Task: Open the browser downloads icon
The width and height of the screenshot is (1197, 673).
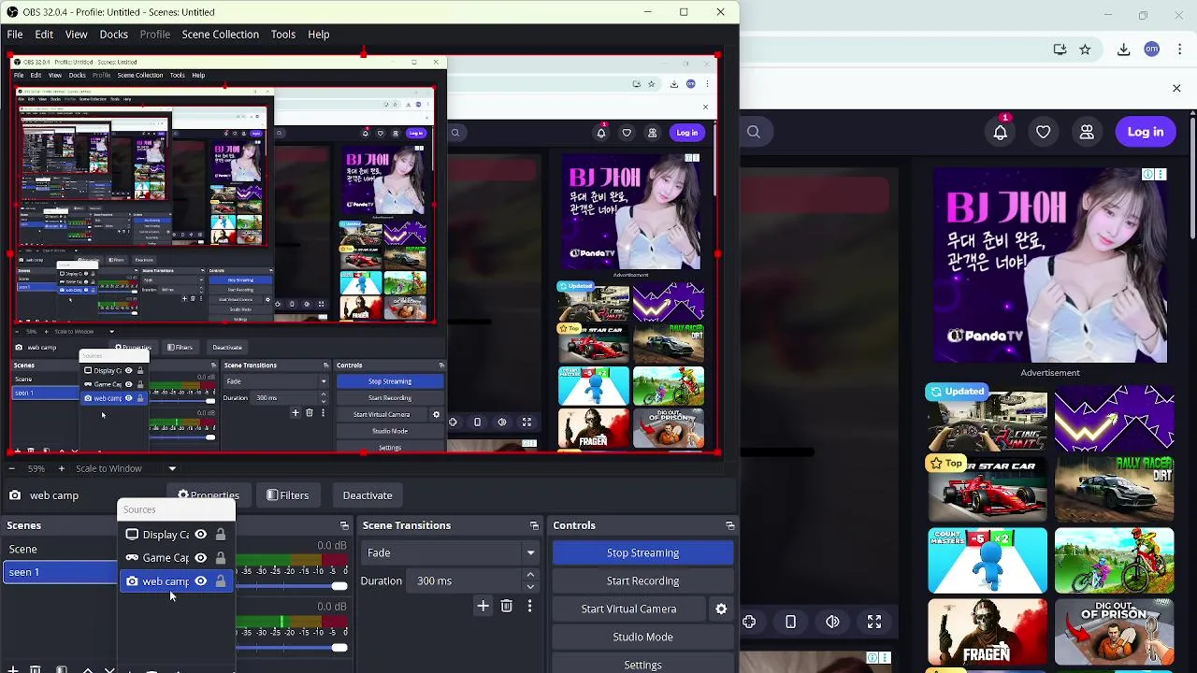Action: (1124, 50)
